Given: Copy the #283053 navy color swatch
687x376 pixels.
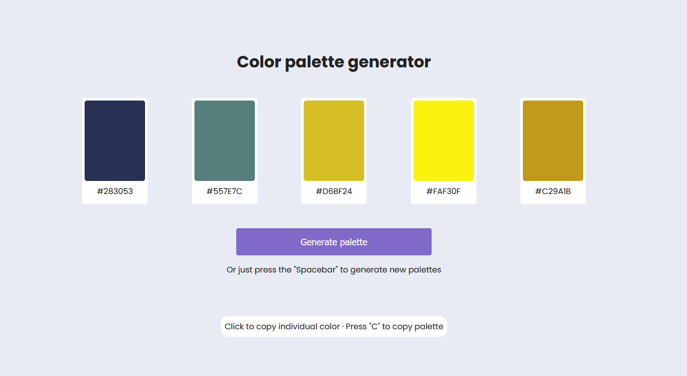Looking at the screenshot, I should pyautogui.click(x=115, y=140).
